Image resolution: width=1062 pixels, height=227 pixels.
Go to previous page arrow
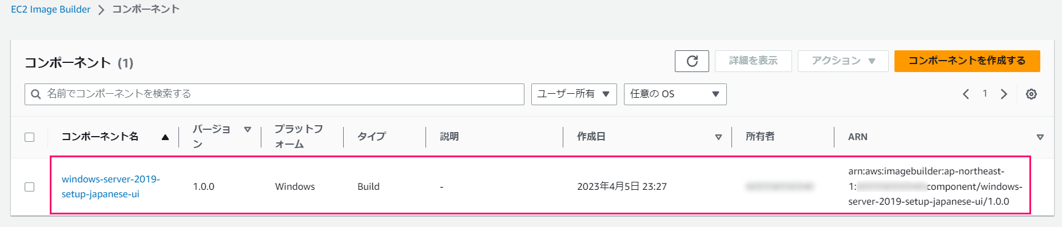tap(966, 94)
